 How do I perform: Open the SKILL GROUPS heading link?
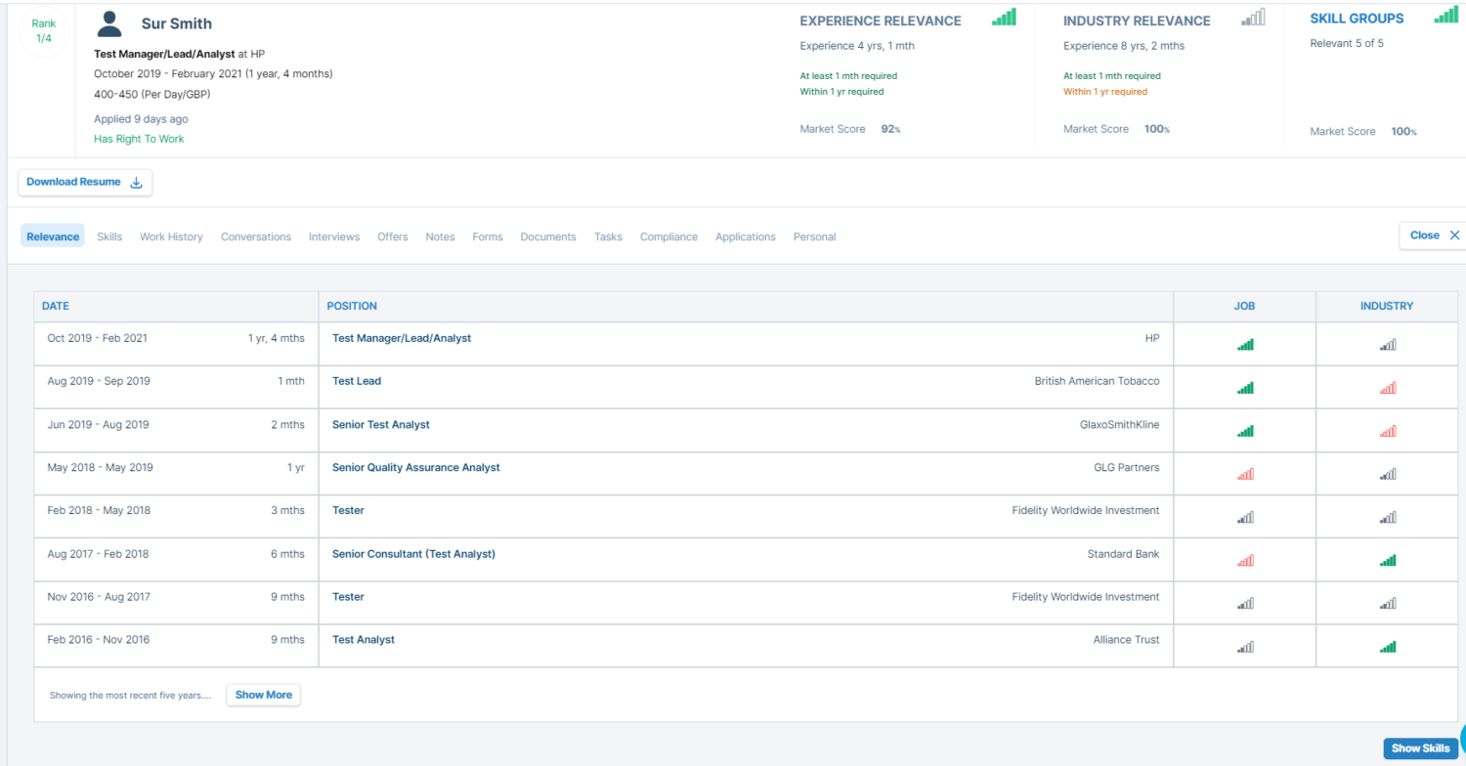(x=1357, y=19)
